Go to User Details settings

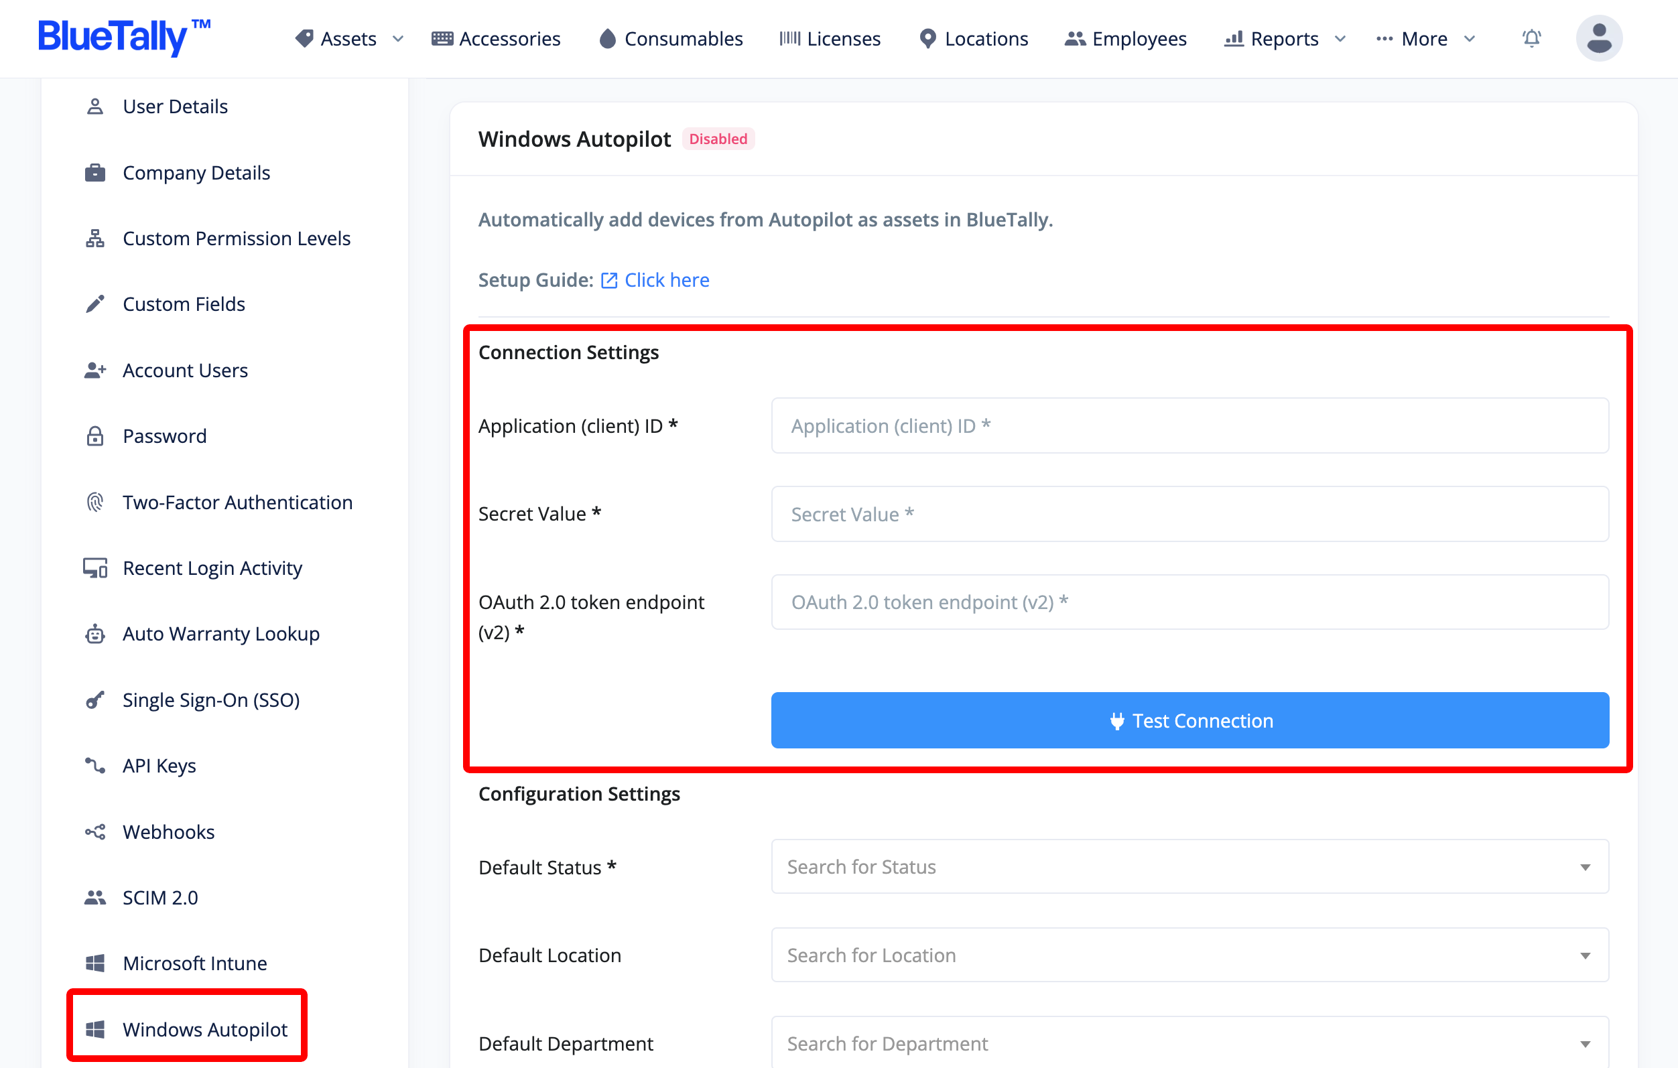175,107
